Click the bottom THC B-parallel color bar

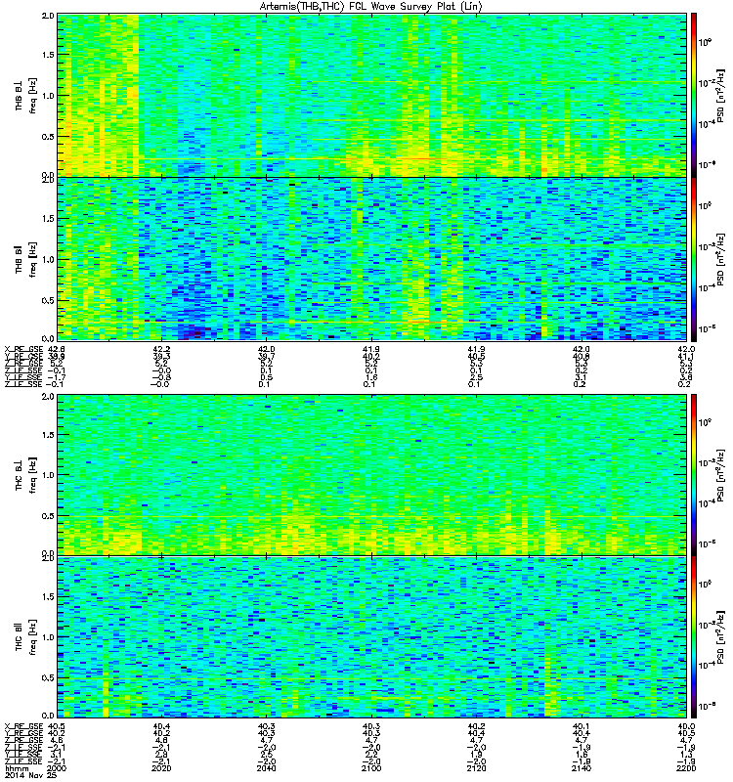coord(694,637)
